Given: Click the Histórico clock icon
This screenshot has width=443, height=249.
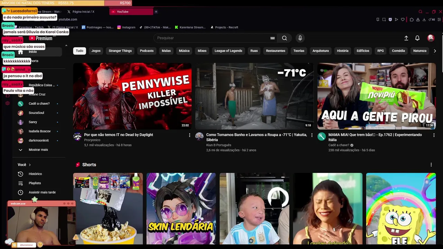Looking at the screenshot, I should click(20, 174).
